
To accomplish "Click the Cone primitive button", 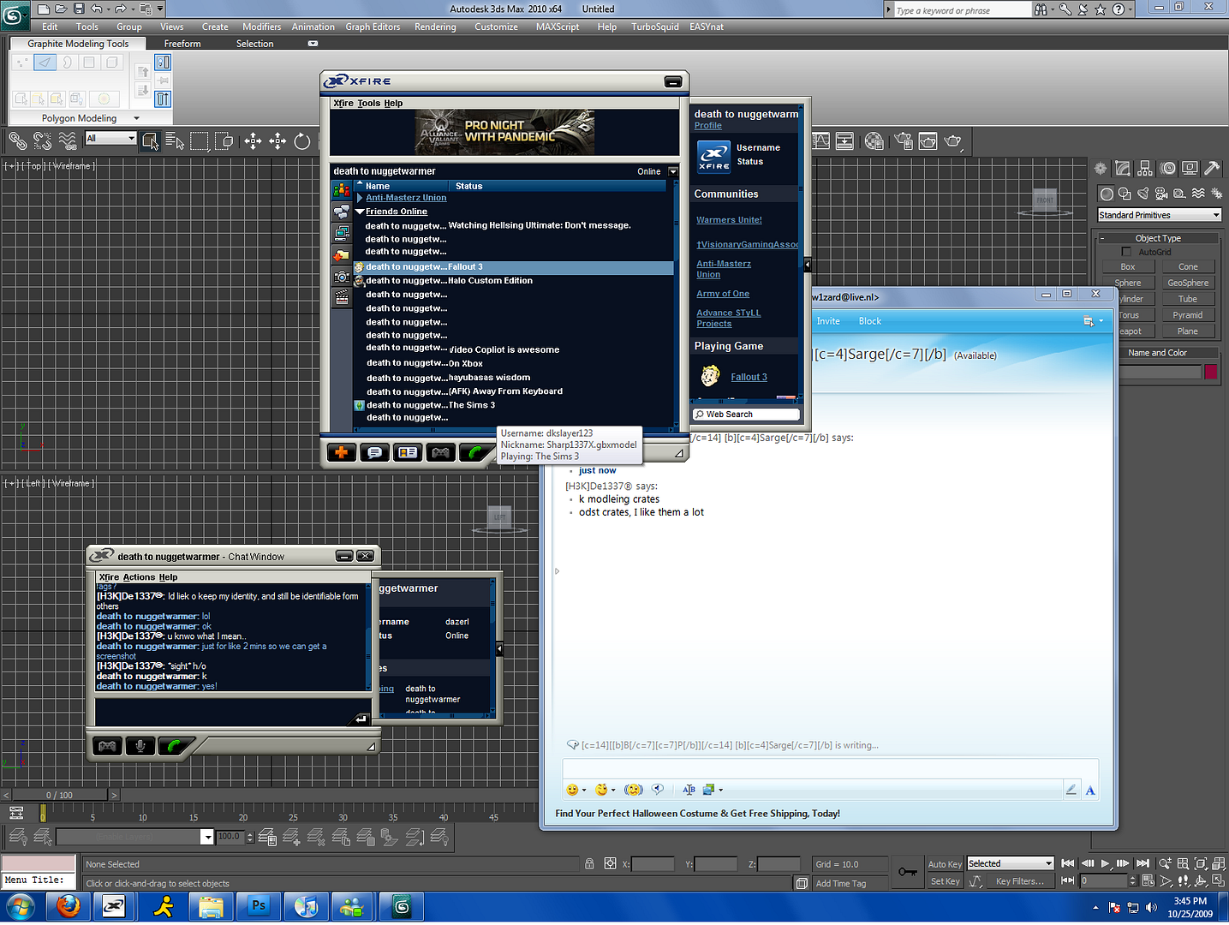I will [x=1188, y=267].
